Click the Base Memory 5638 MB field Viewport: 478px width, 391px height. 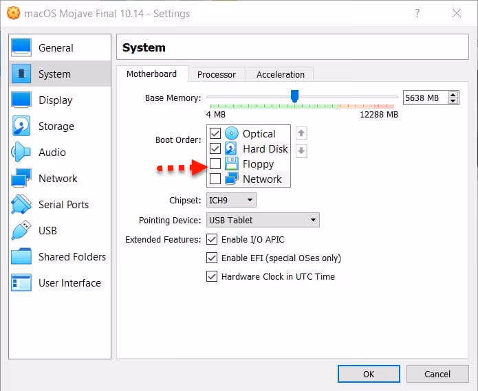[426, 98]
